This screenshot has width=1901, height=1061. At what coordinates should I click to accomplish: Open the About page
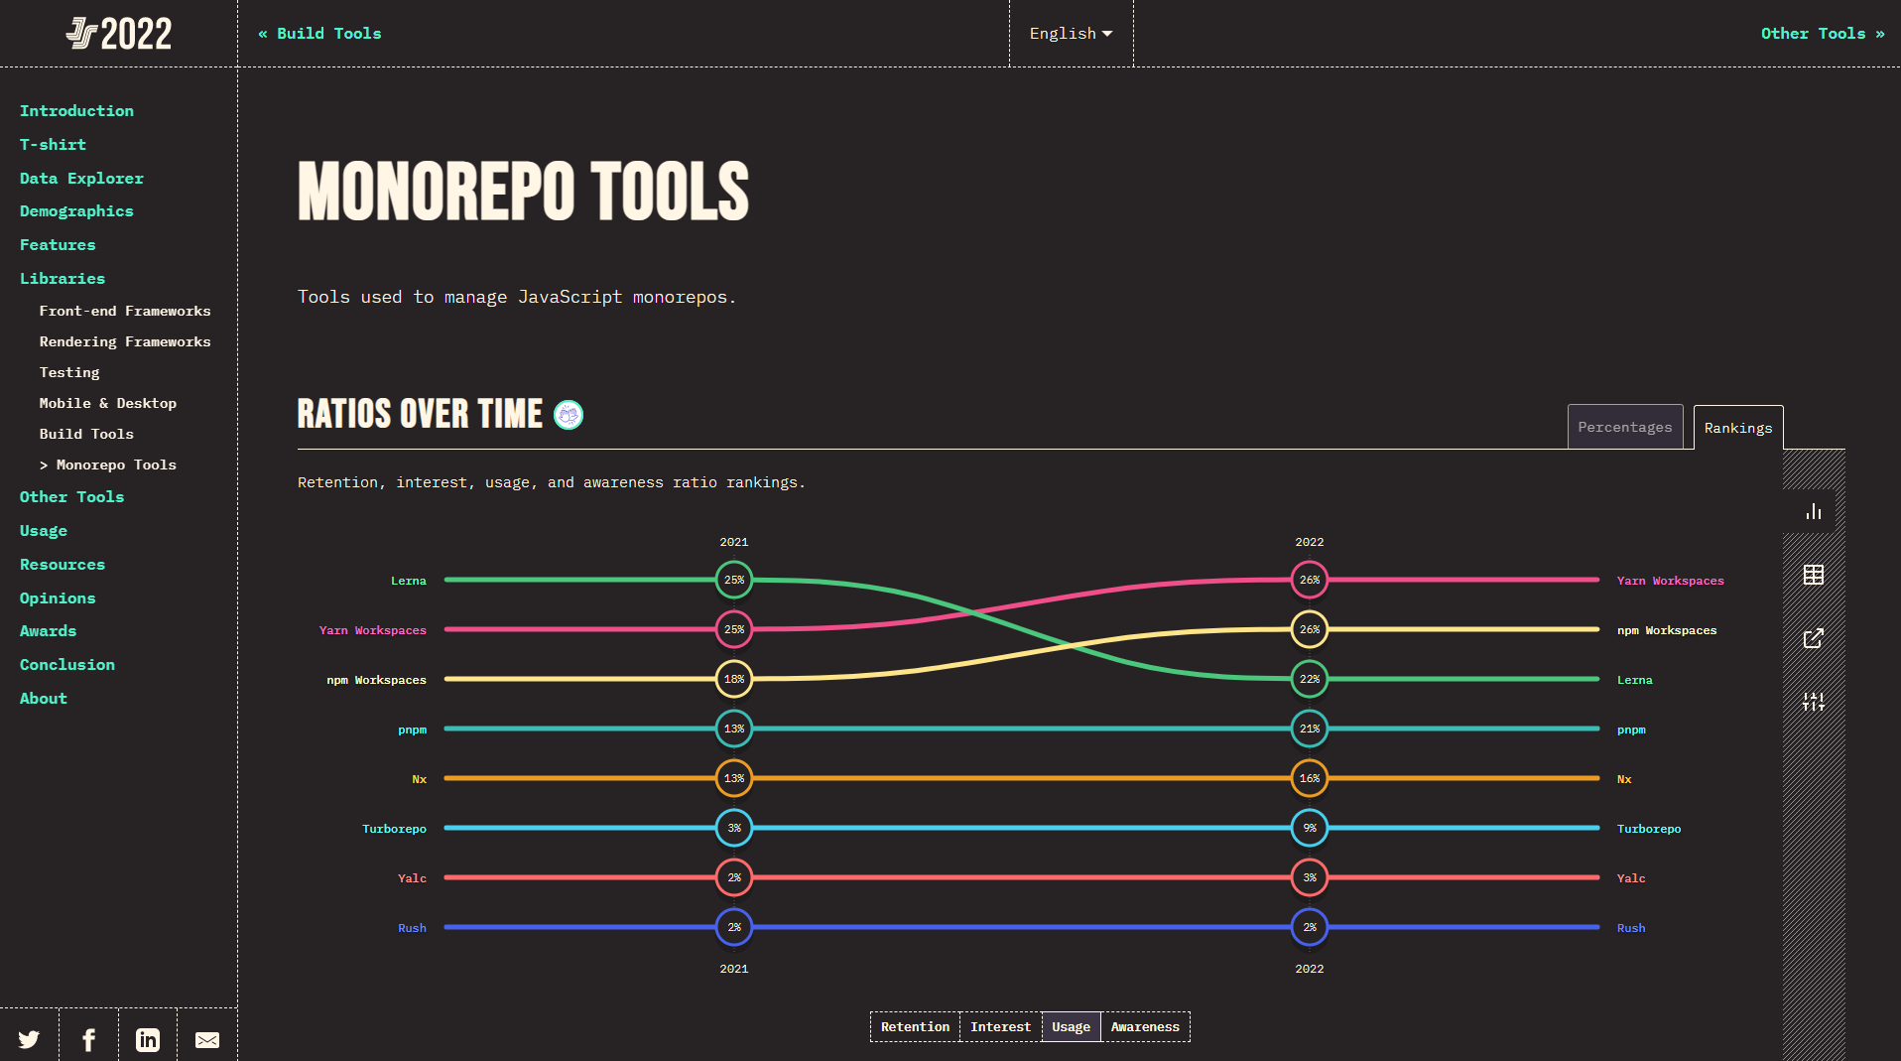[44, 699]
